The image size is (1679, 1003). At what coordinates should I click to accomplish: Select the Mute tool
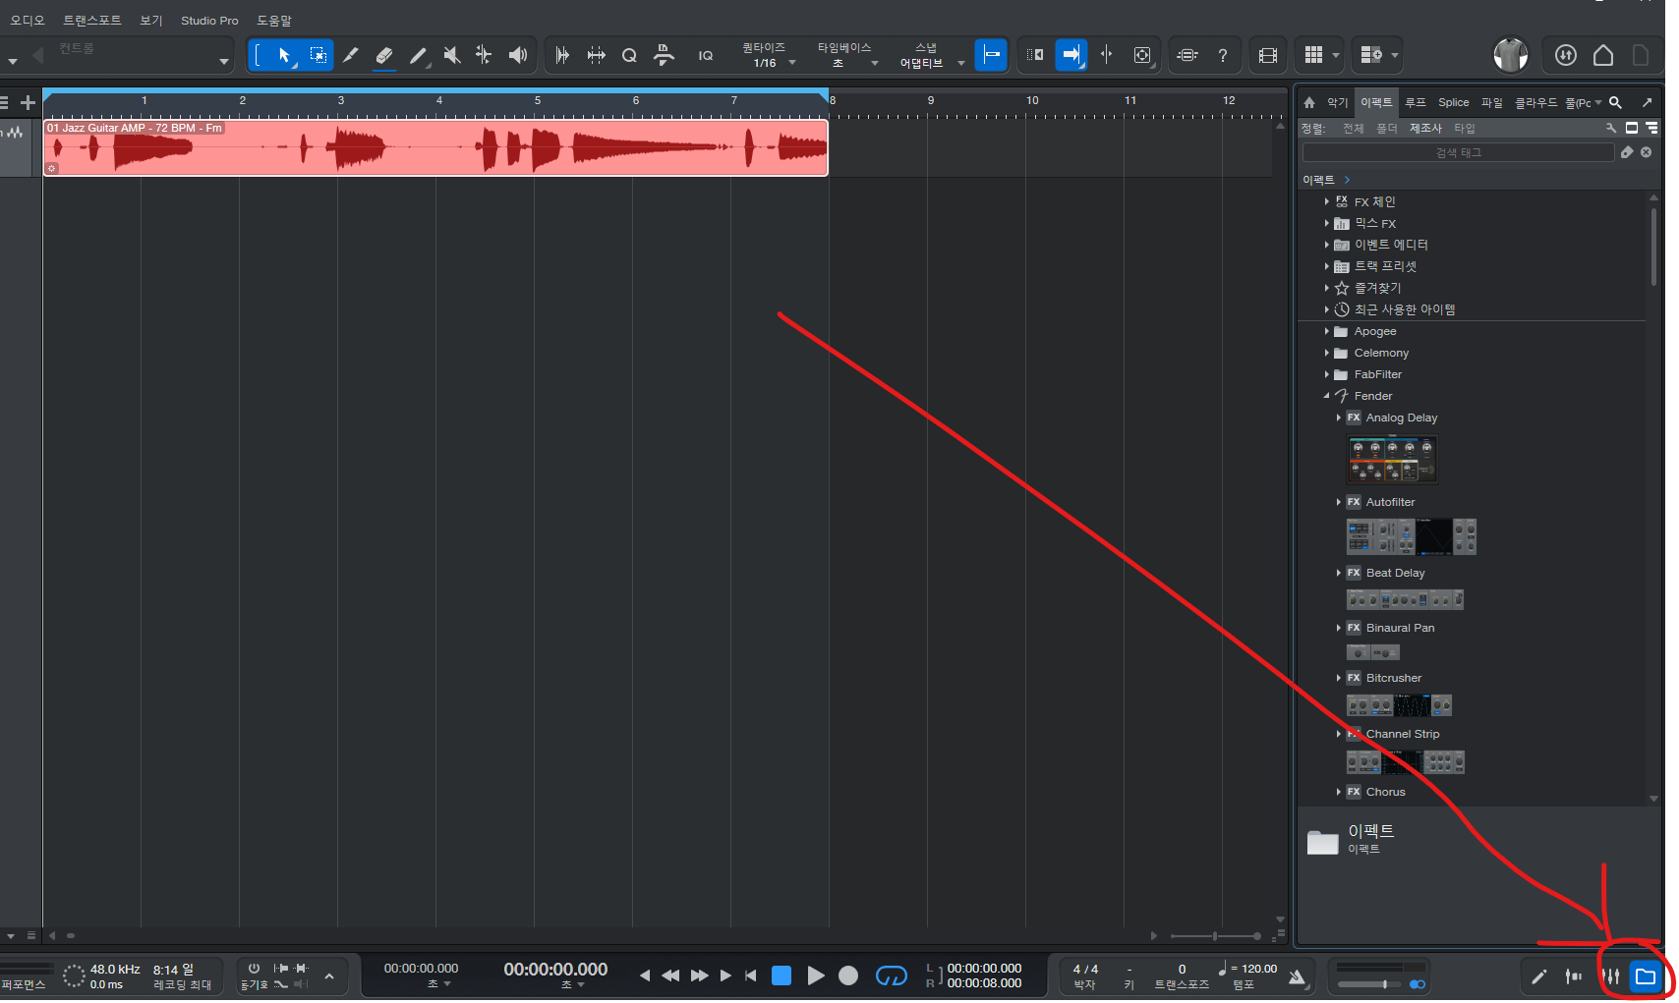[x=451, y=55]
